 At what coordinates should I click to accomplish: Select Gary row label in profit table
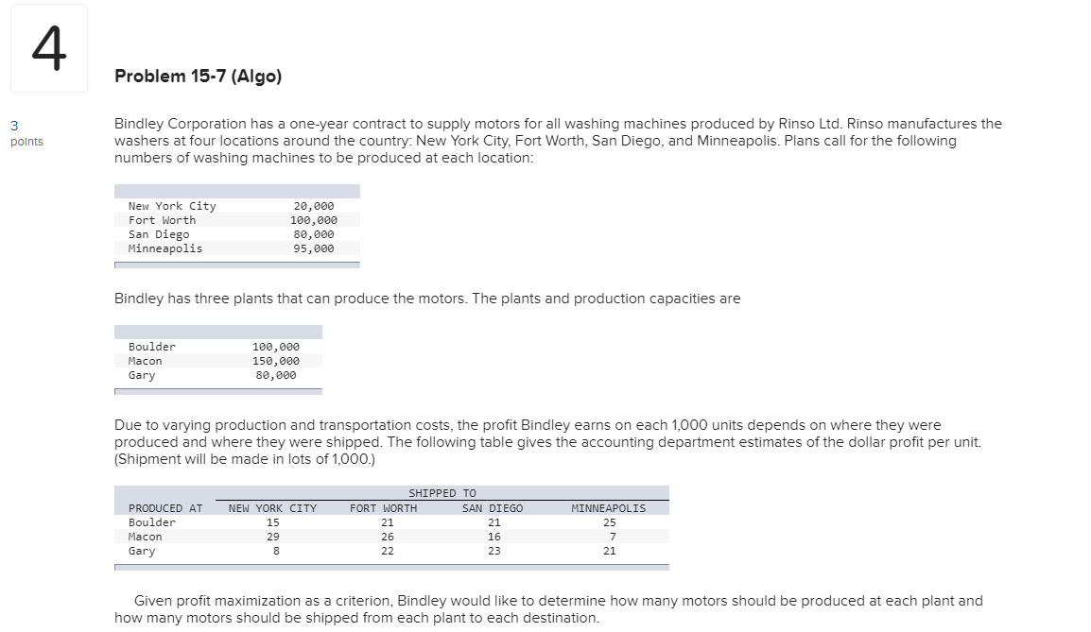click(x=142, y=551)
